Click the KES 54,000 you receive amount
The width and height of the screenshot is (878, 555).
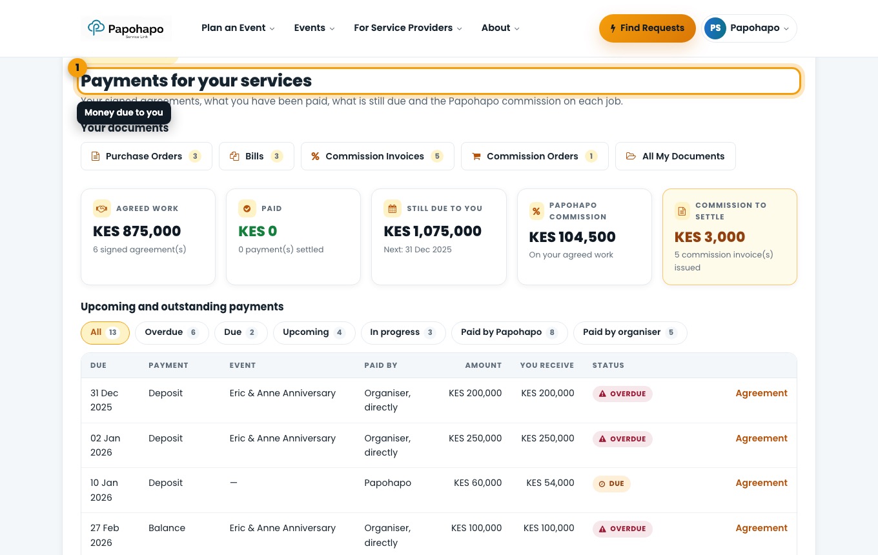pyautogui.click(x=550, y=483)
